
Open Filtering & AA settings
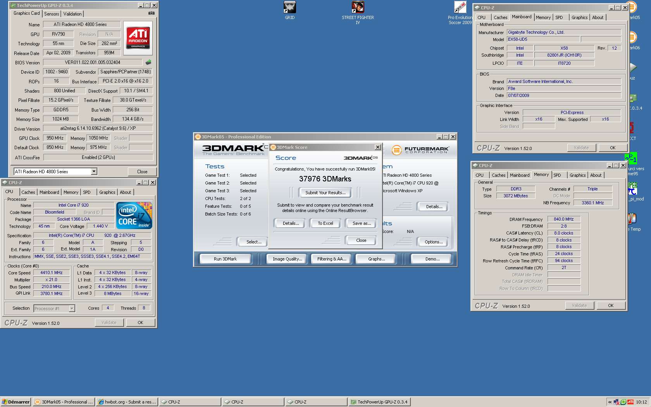pos(331,259)
